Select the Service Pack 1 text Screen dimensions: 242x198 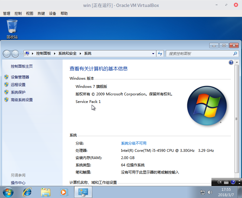[x=88, y=102]
